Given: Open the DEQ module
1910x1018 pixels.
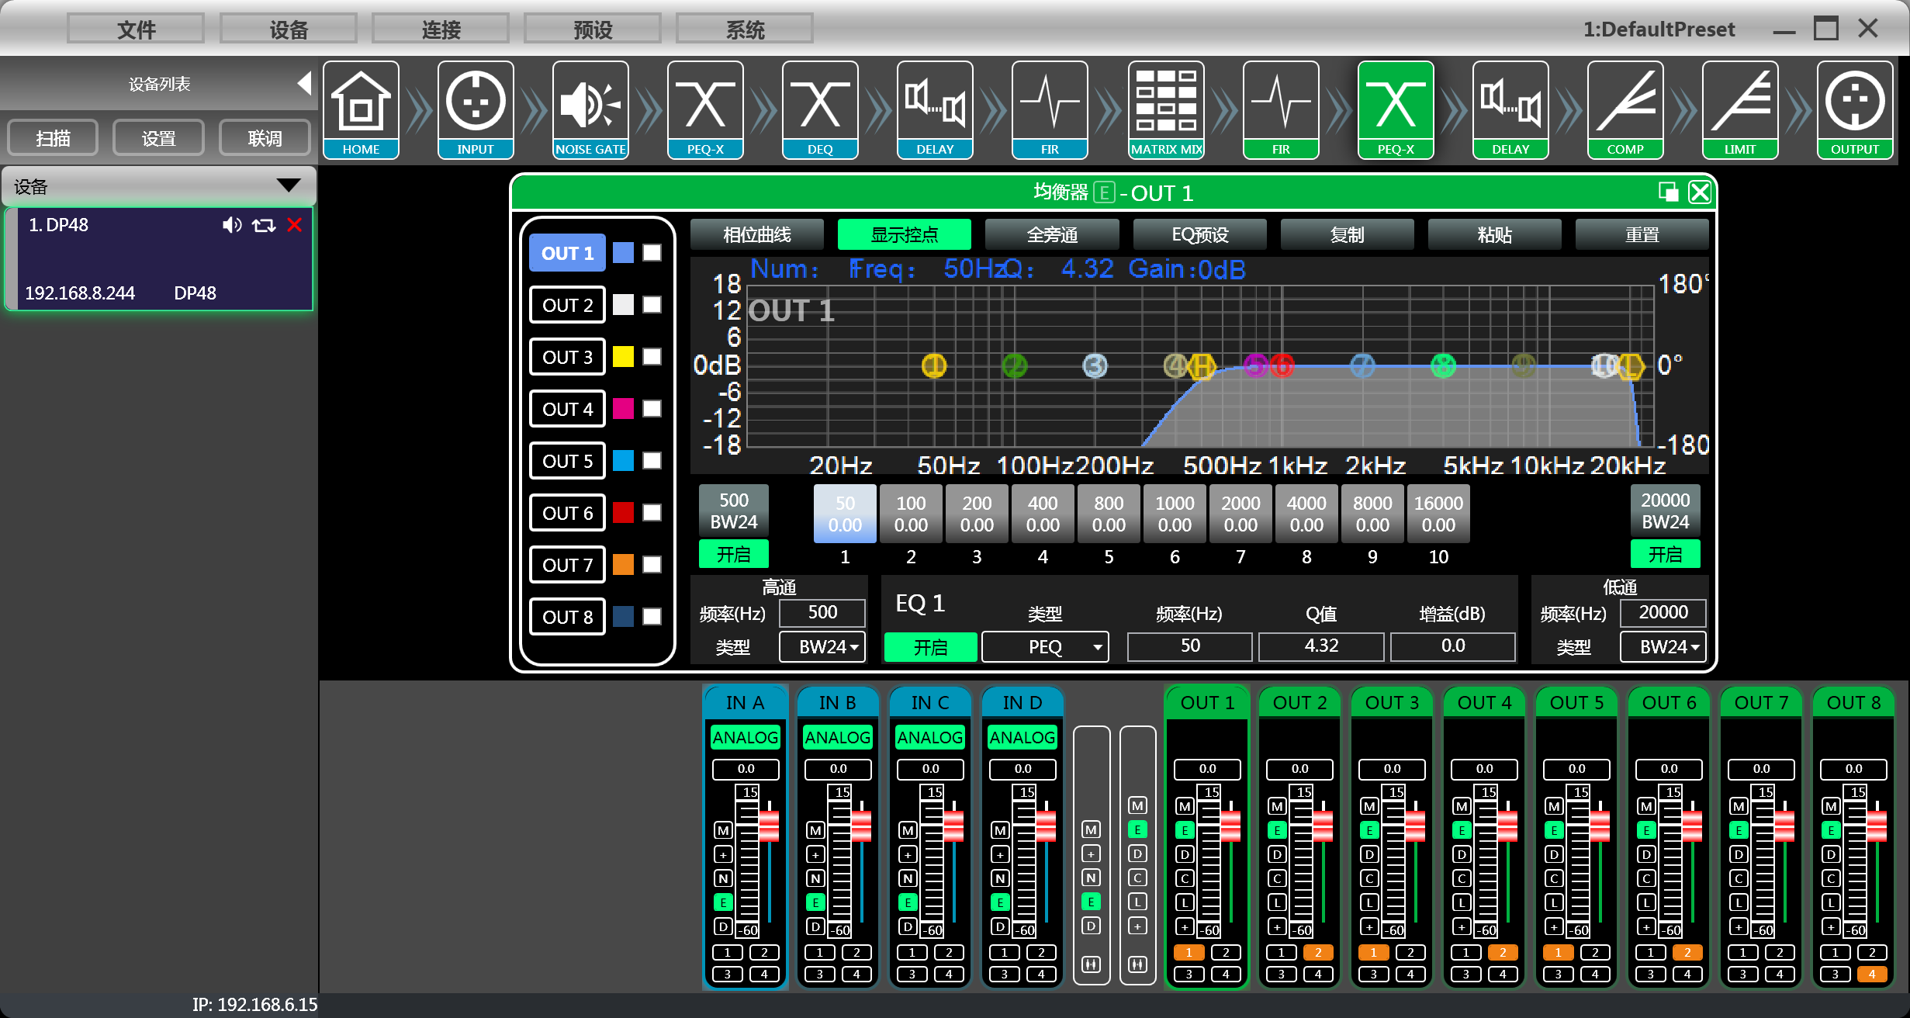Looking at the screenshot, I should tap(820, 110).
